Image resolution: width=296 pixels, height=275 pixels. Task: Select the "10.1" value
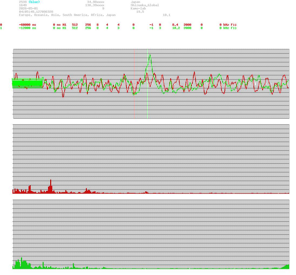(167, 15)
